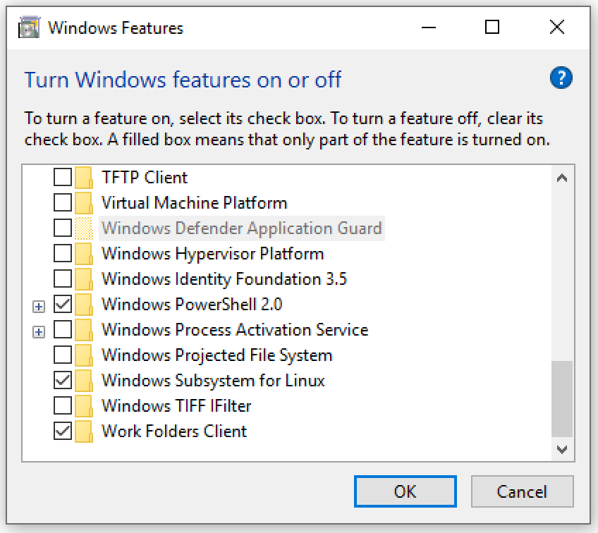
Task: Click the Windows Process Activation Service folder icon
Action: tap(83, 330)
